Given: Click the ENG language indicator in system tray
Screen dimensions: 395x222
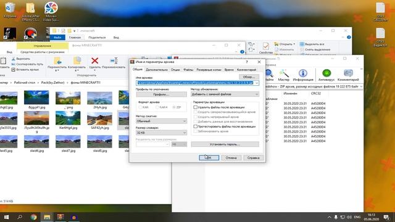Looking at the screenshot, I should point(357,217).
